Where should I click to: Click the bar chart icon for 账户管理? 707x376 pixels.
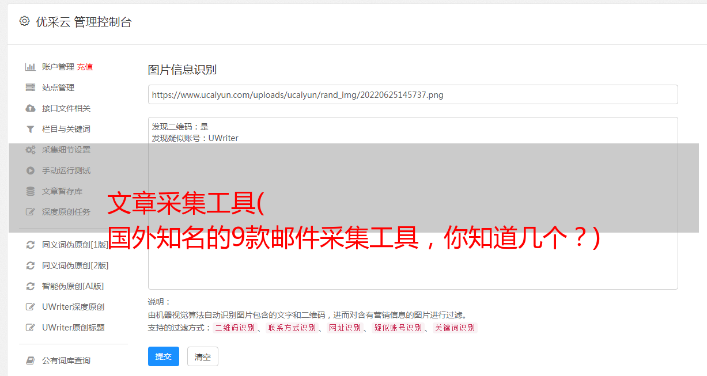[31, 67]
